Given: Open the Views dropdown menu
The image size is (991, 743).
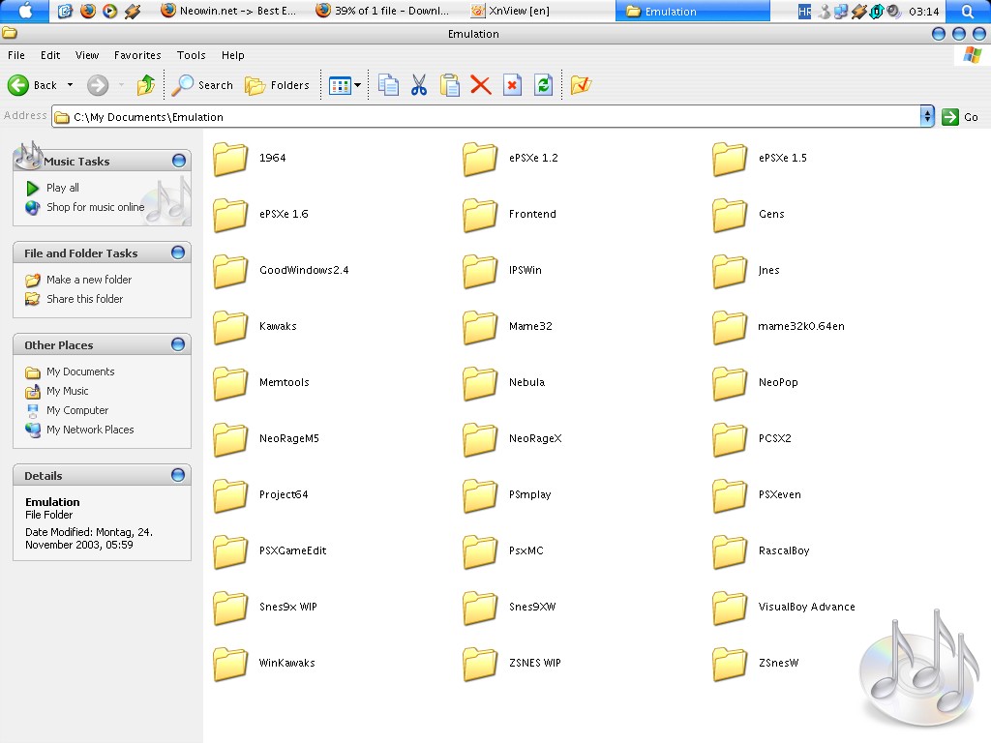Looking at the screenshot, I should (345, 85).
